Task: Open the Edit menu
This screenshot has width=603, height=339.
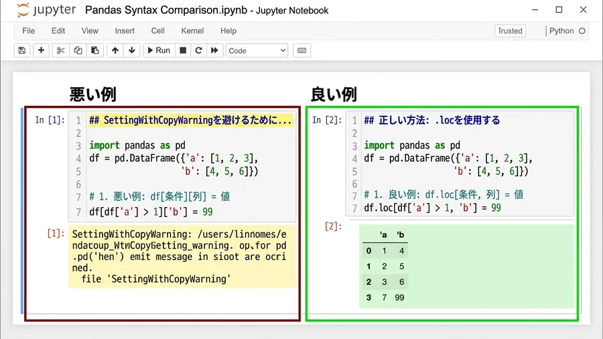Action: coord(58,31)
